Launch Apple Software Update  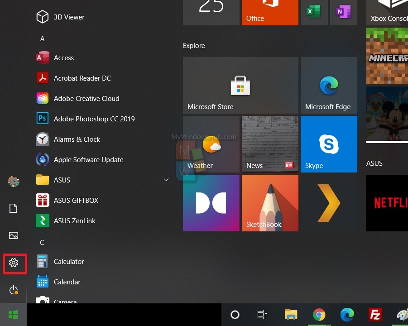[x=103, y=159]
